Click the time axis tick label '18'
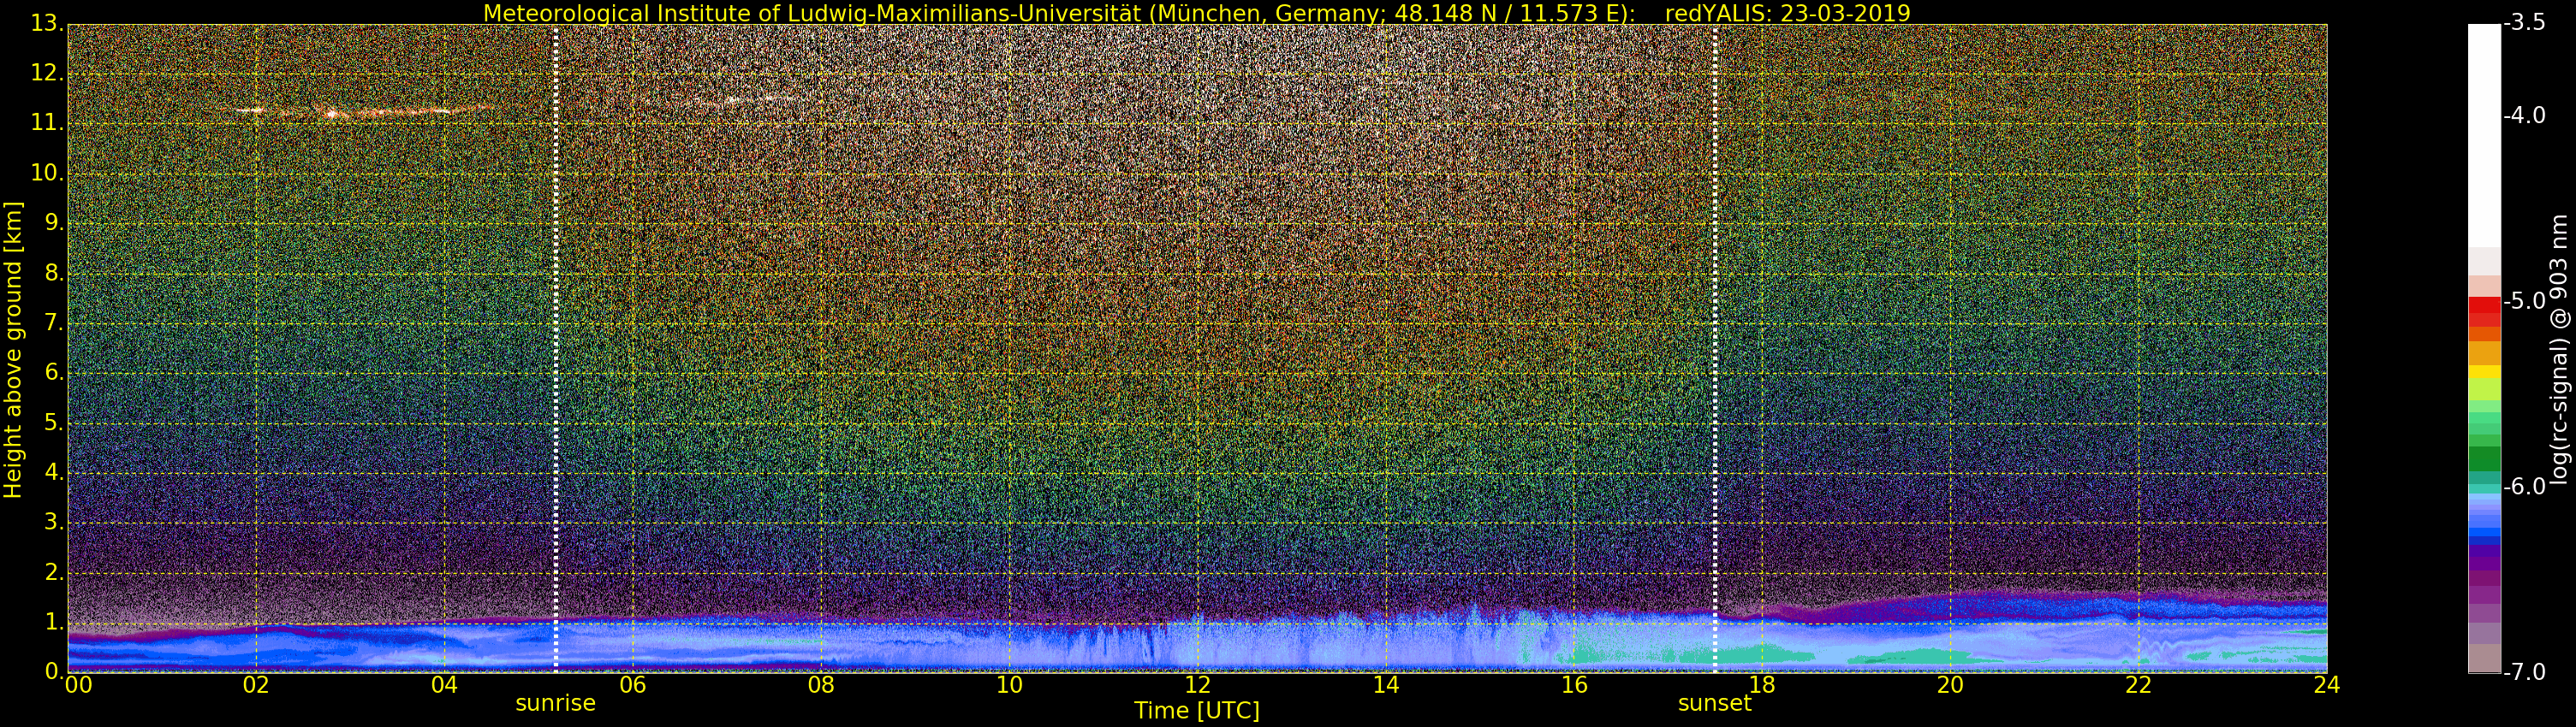This screenshot has height=727, width=2576. coord(1762,685)
